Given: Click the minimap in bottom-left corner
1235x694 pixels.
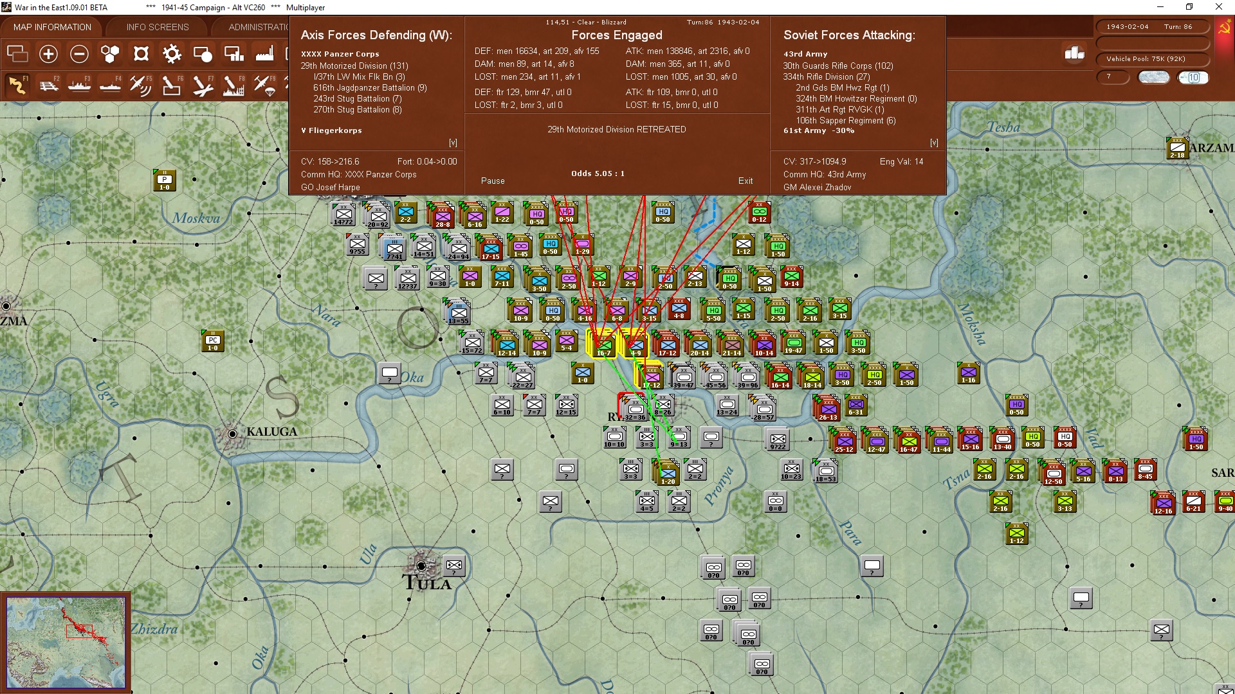Looking at the screenshot, I should 66,641.
